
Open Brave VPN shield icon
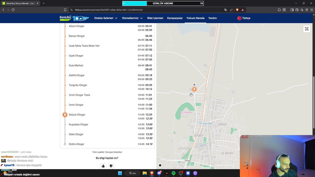[307, 10]
